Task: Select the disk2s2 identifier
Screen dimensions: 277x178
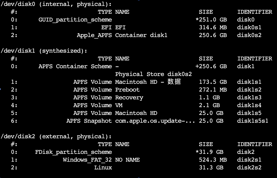Action: click(249, 168)
